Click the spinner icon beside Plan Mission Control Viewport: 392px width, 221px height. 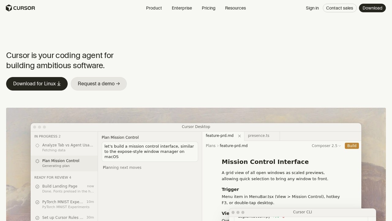click(x=37, y=161)
